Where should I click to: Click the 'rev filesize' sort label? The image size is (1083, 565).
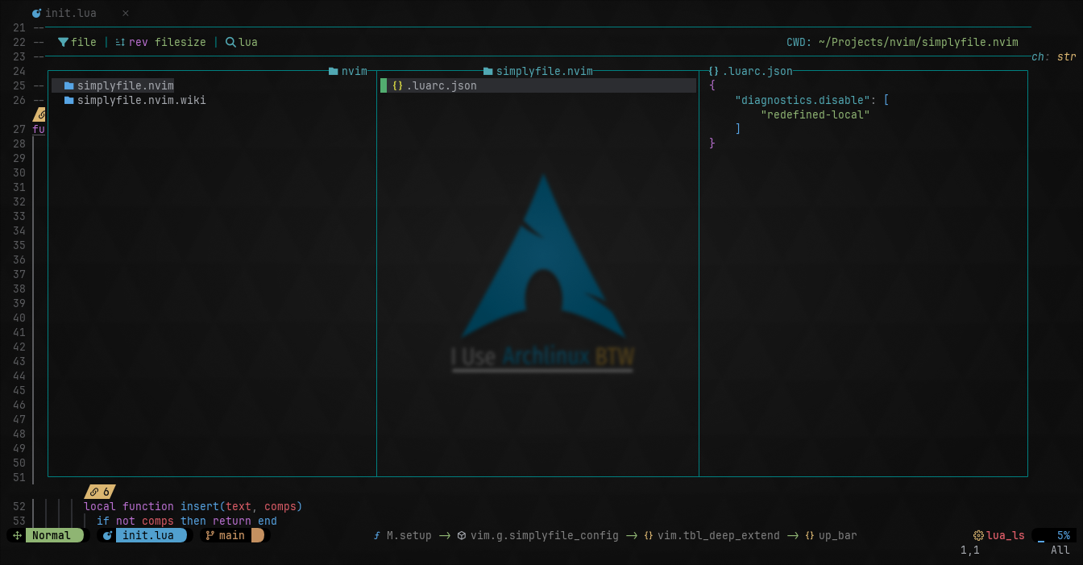(168, 42)
